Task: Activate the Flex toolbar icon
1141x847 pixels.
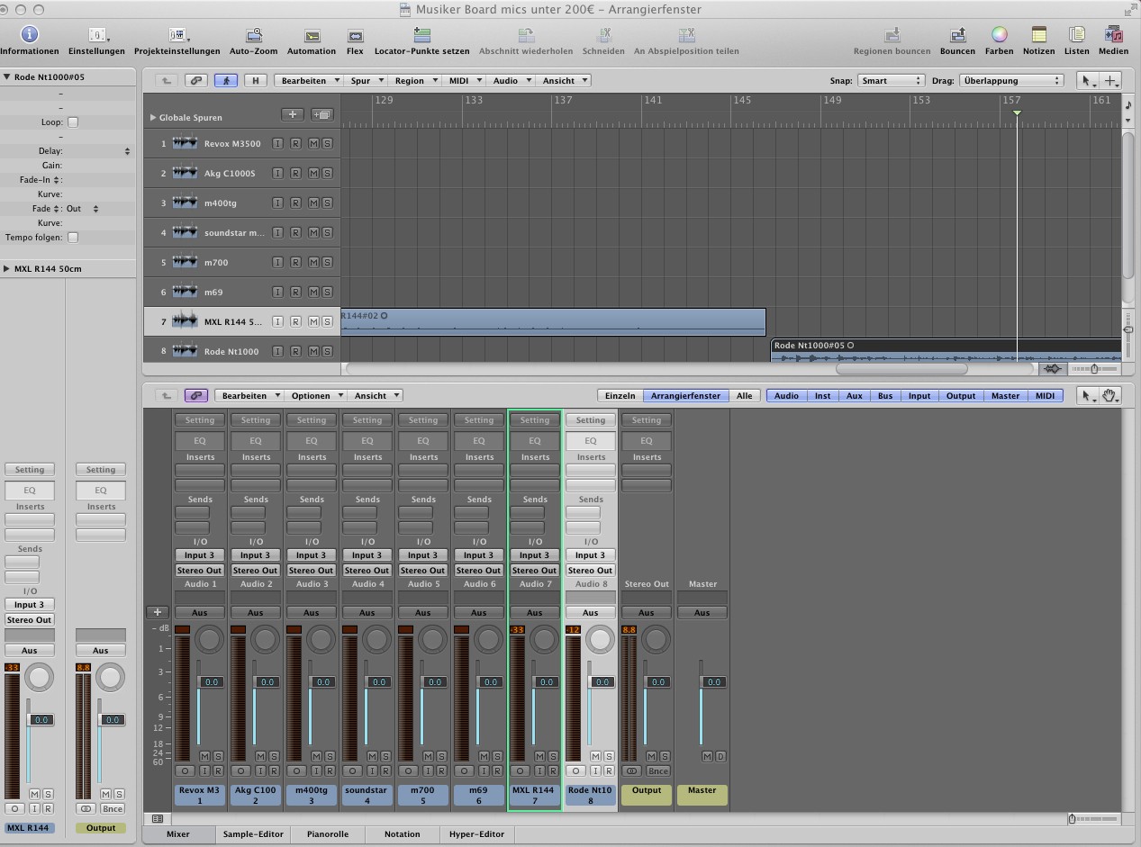Action: click(355, 36)
